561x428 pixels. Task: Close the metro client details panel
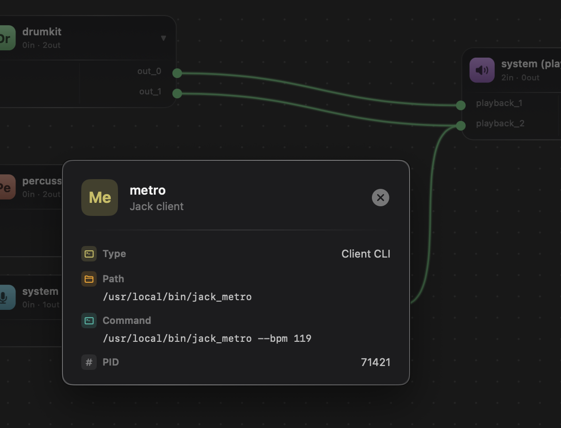[x=380, y=198]
